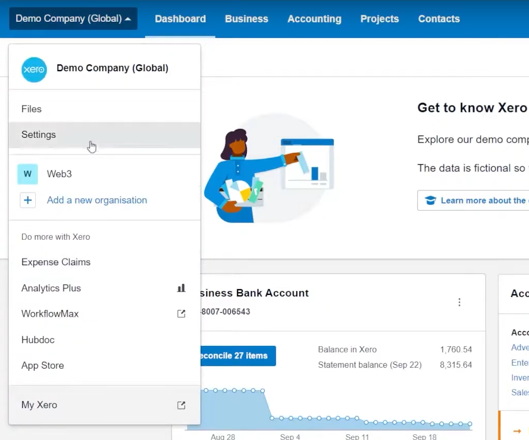
Task: Click the Do more with Xero label
Action: point(56,237)
